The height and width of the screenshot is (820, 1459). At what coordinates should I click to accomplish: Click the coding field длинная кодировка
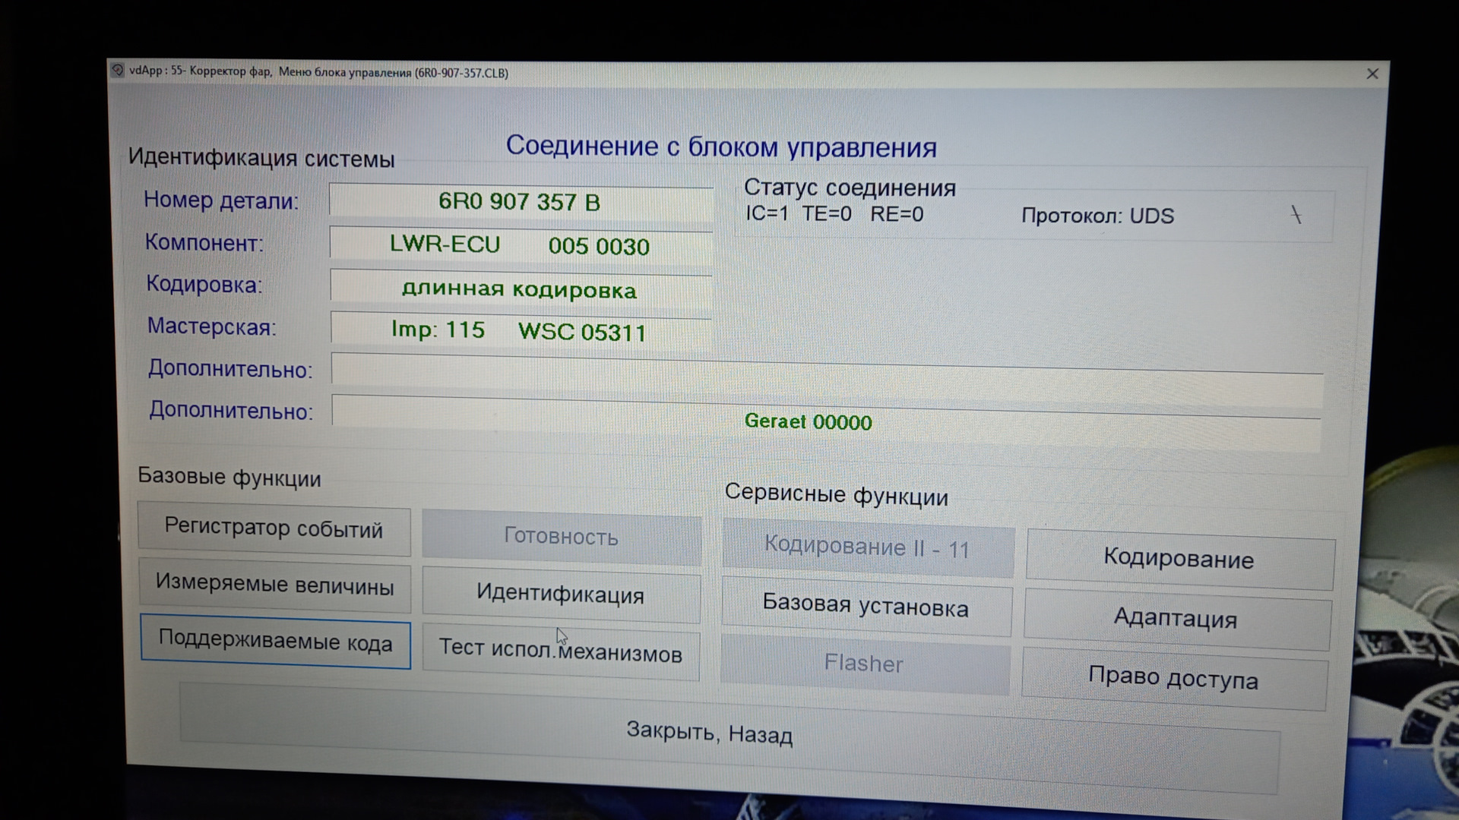point(521,289)
